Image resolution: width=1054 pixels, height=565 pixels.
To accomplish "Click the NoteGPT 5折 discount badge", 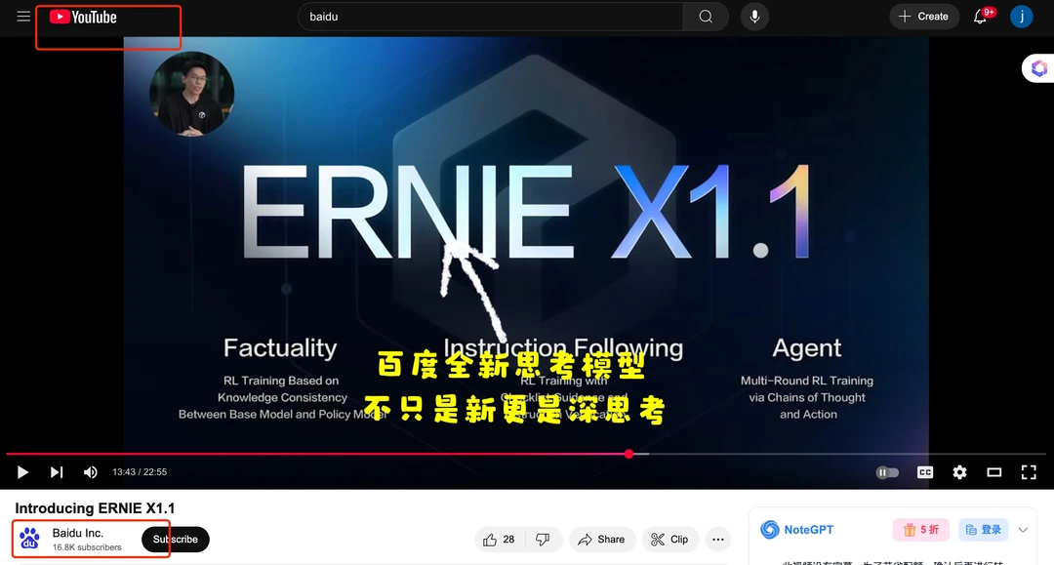I will (x=921, y=530).
